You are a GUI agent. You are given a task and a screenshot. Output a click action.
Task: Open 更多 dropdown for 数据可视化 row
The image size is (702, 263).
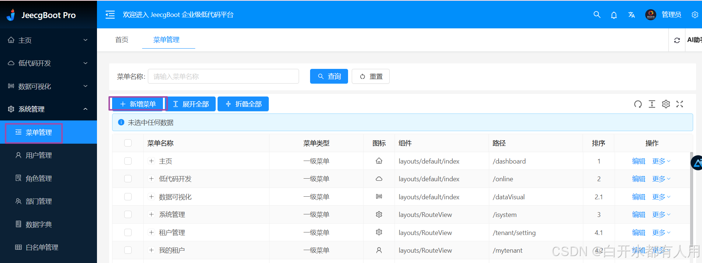click(661, 197)
